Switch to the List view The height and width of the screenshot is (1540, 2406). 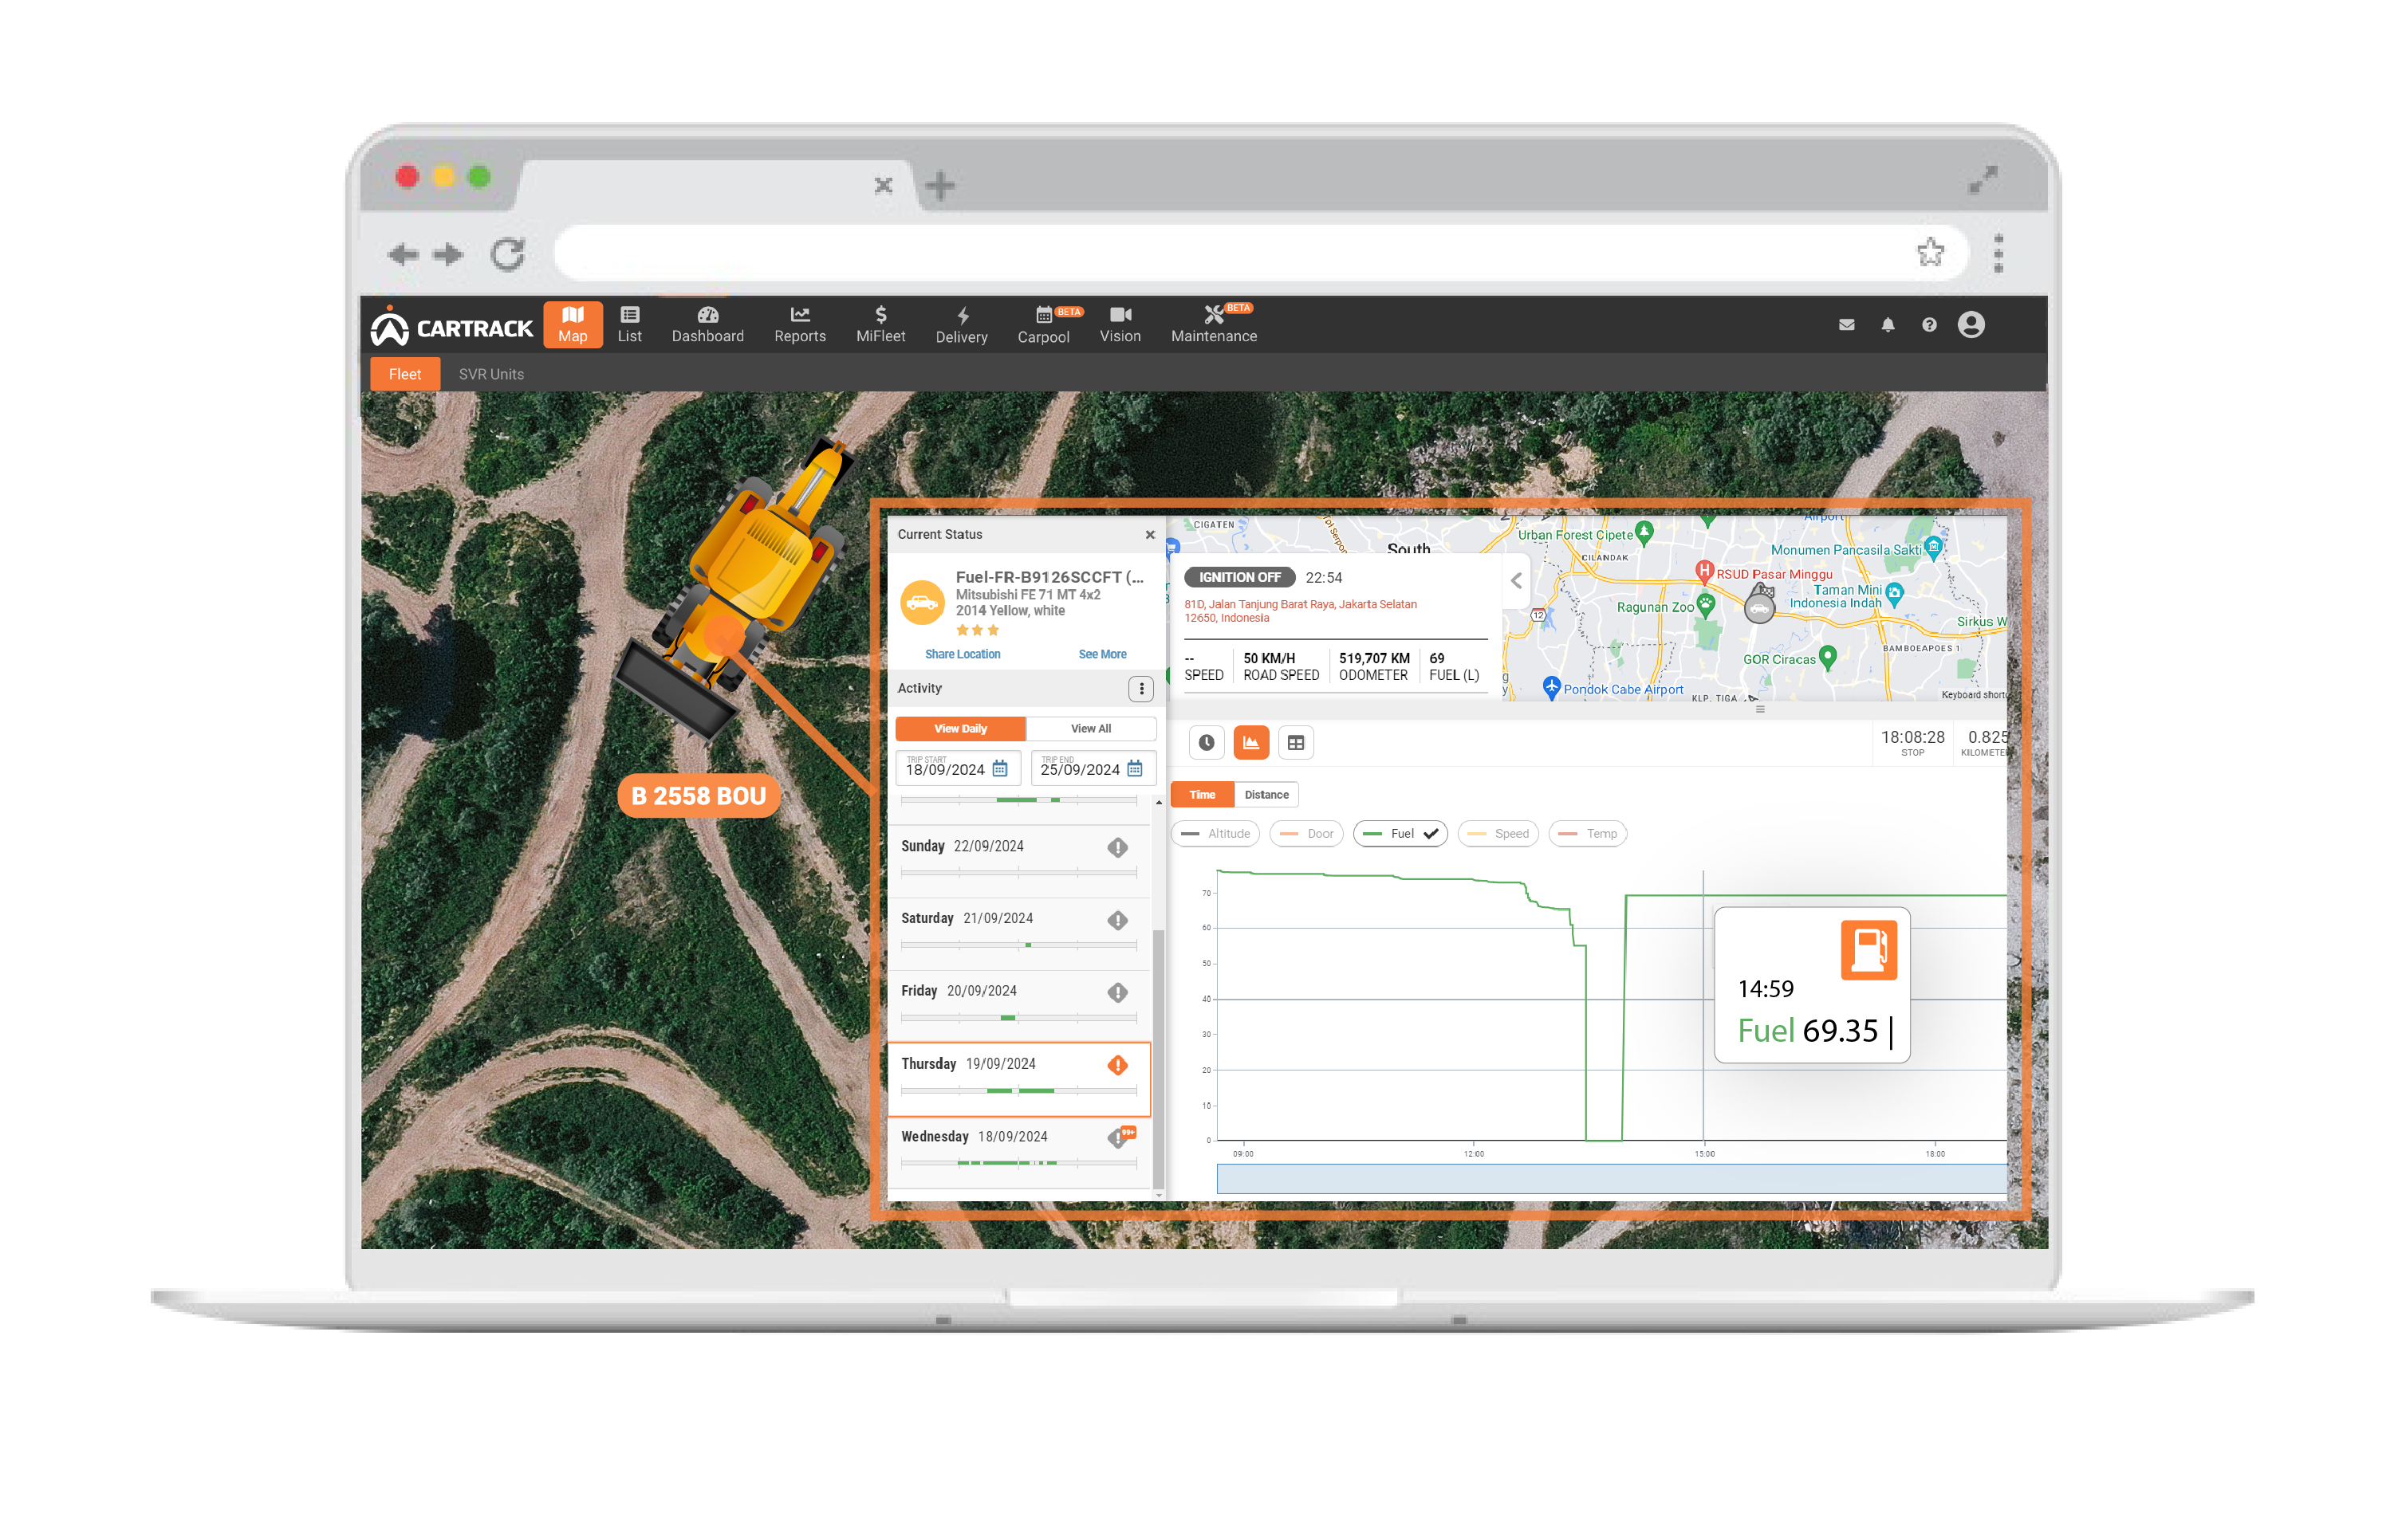(x=629, y=324)
